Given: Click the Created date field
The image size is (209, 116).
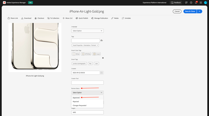Looking at the screenshot, I should 86,73.
